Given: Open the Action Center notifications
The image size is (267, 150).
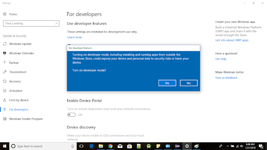Looking at the screenshot, I should (261, 146).
